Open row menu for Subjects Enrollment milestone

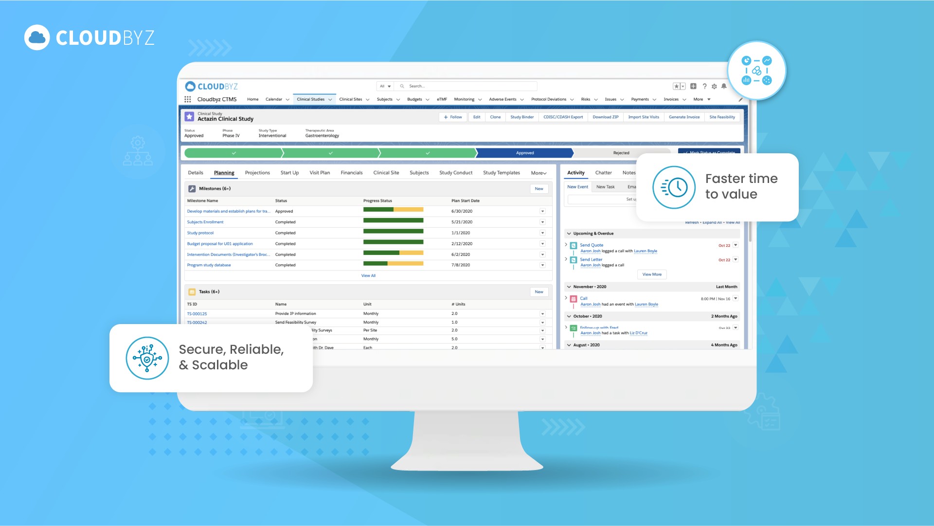coord(542,222)
